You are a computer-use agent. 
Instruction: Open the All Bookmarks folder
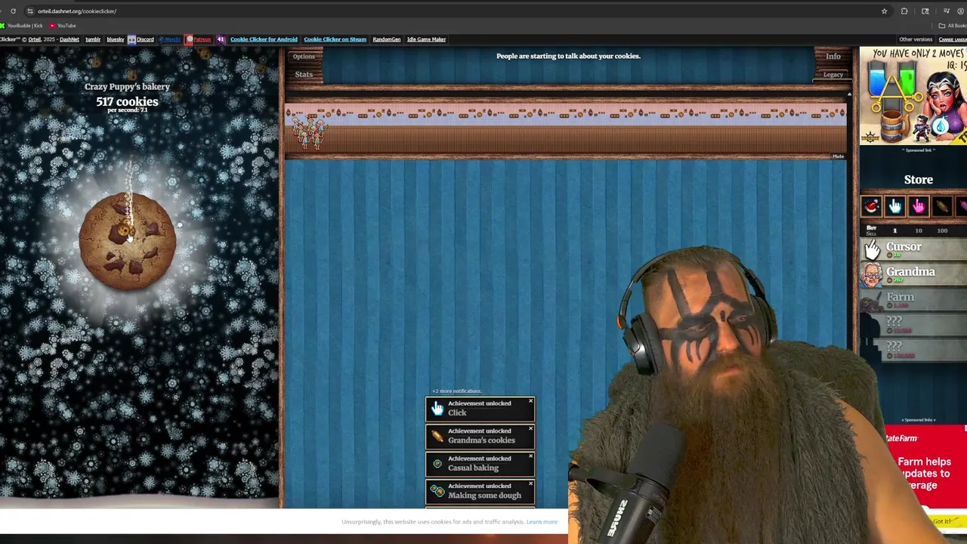(x=953, y=26)
